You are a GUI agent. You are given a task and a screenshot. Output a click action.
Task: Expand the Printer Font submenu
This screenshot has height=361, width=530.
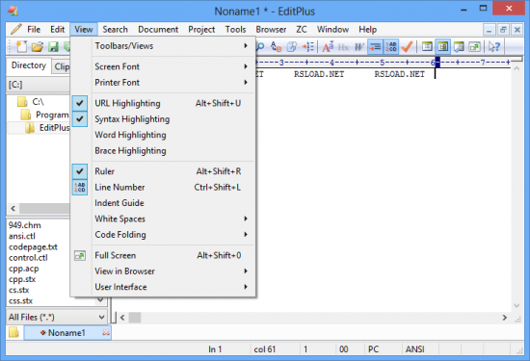coord(164,83)
